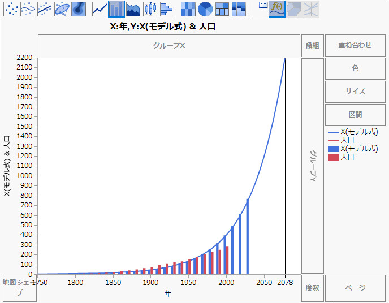The image size is (389, 303).
Task: Click the 重ね合わせ drop zone
Action: (355, 45)
